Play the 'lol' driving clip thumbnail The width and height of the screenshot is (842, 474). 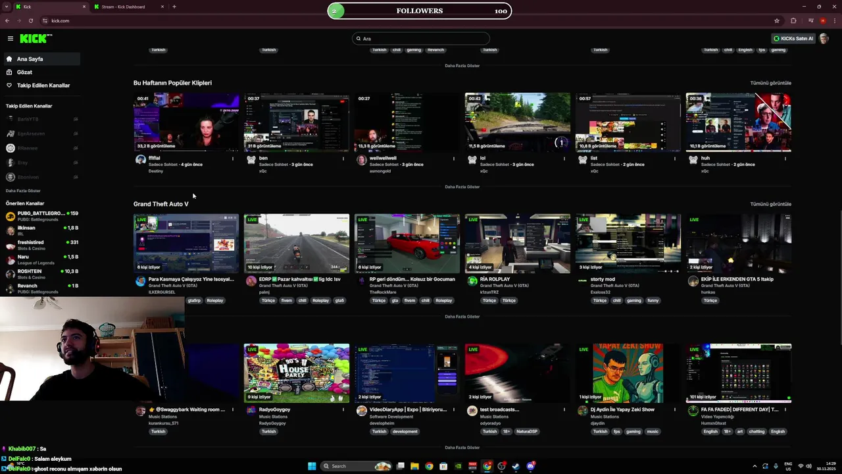pos(518,122)
